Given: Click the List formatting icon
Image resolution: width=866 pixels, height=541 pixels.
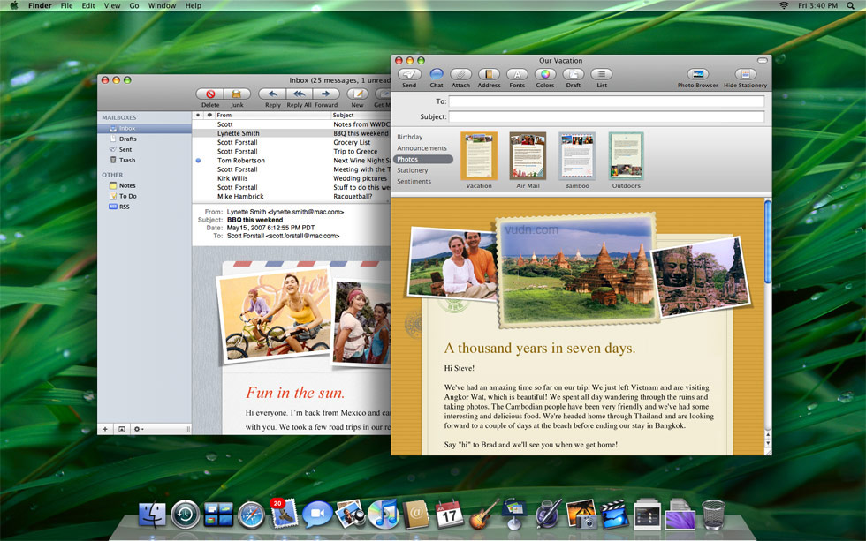Looking at the screenshot, I should pos(602,74).
